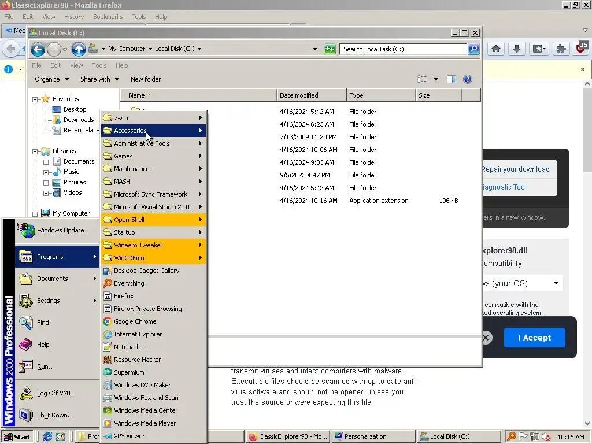Click the Search Local Disk (C:) field
This screenshot has width=592, height=444.
pos(403,49)
